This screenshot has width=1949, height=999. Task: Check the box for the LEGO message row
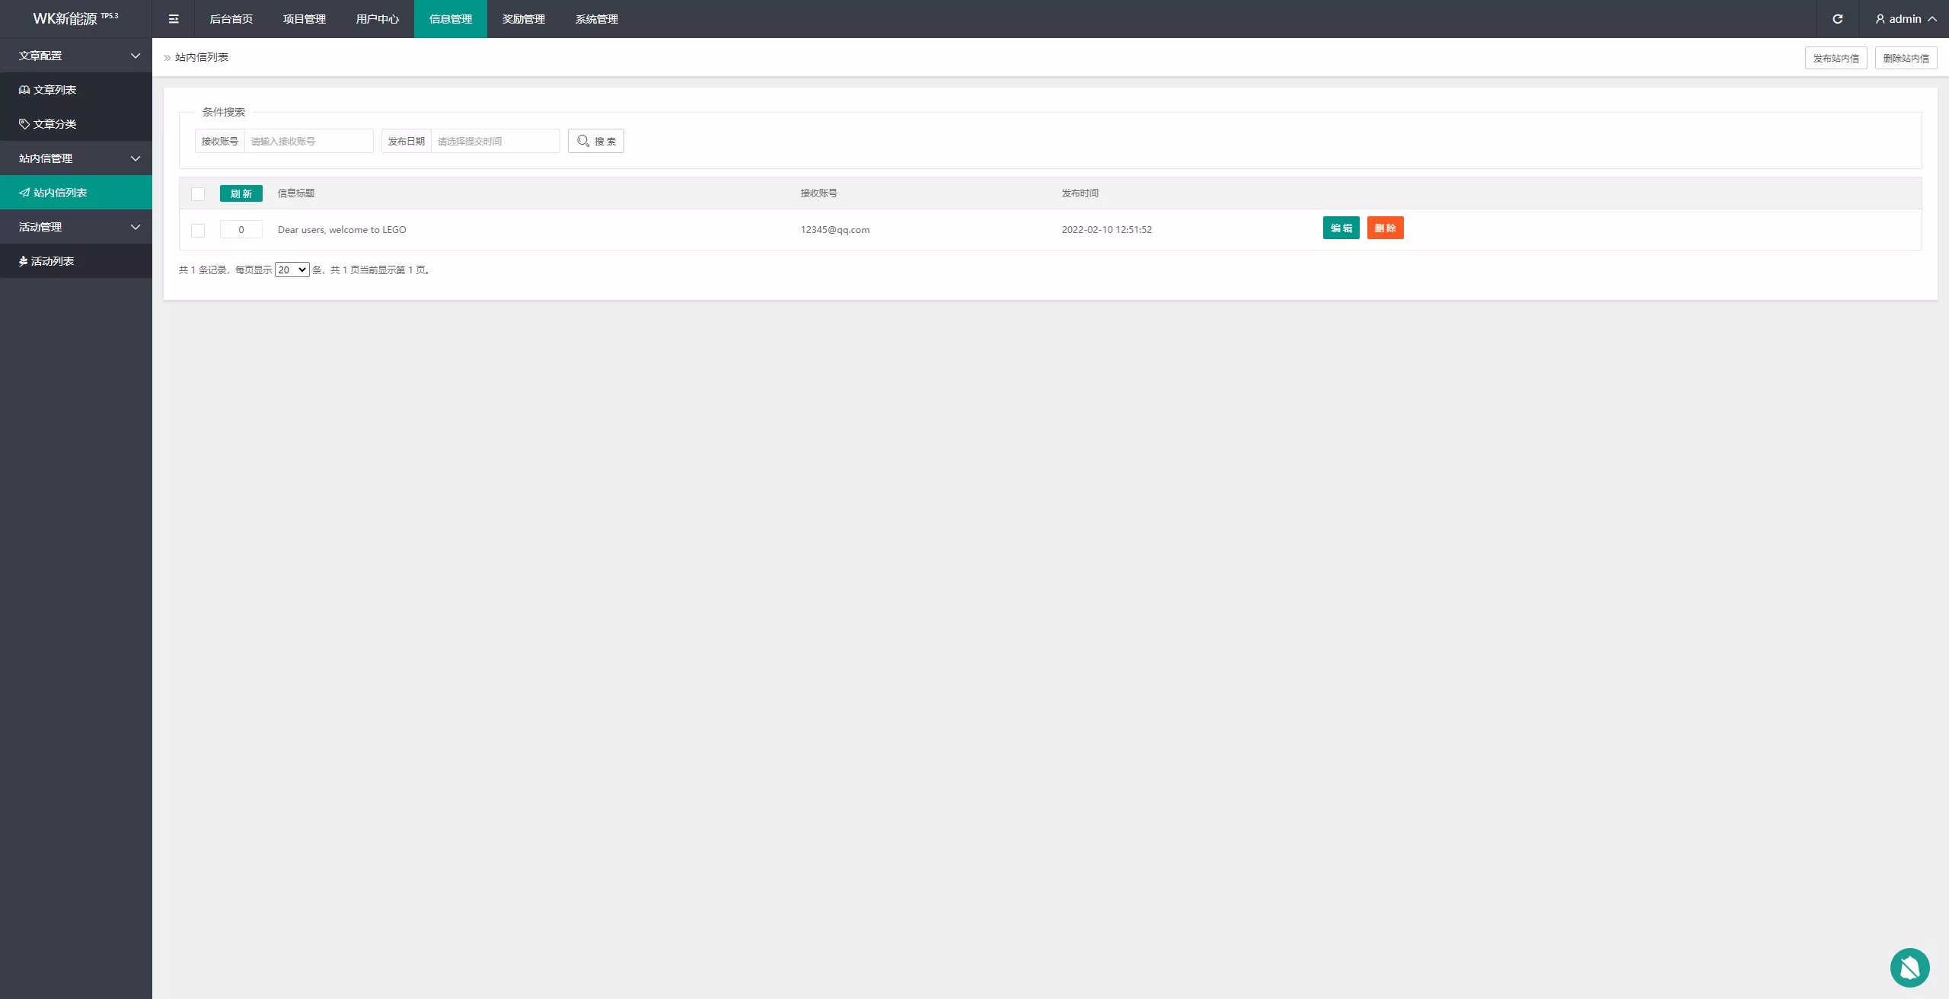pos(198,230)
